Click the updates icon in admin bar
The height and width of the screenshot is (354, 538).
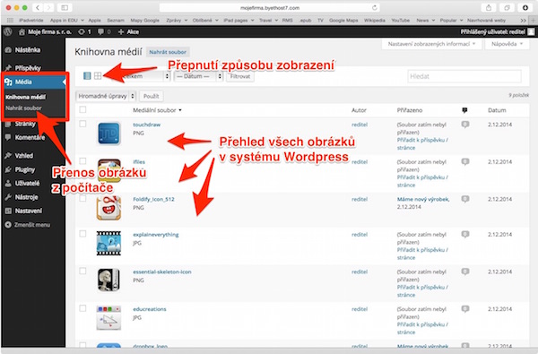point(82,32)
